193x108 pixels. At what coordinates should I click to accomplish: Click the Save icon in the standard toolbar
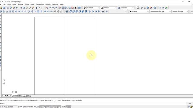[x=4, y=8]
